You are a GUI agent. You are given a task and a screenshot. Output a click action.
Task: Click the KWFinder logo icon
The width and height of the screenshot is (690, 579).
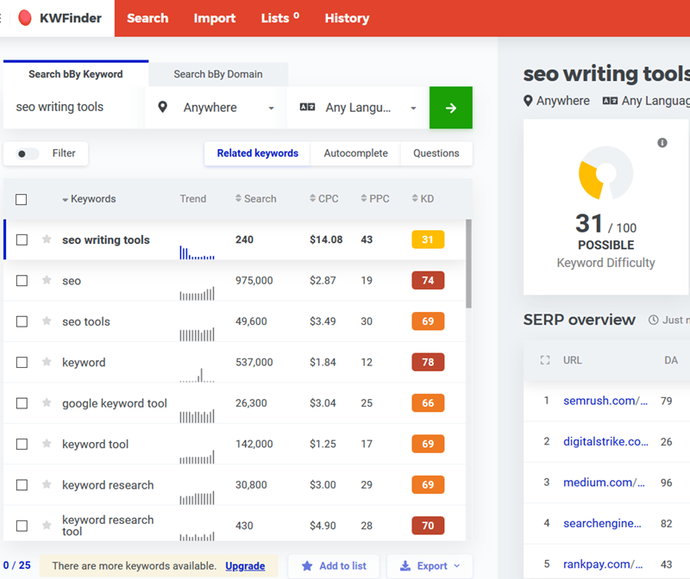(x=25, y=18)
